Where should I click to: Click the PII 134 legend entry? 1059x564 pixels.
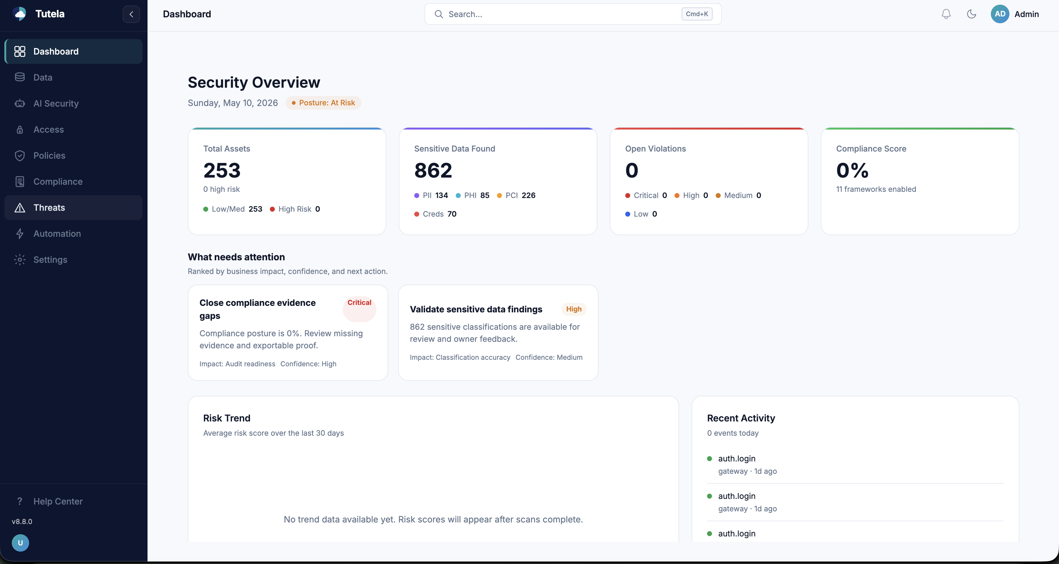(431, 195)
